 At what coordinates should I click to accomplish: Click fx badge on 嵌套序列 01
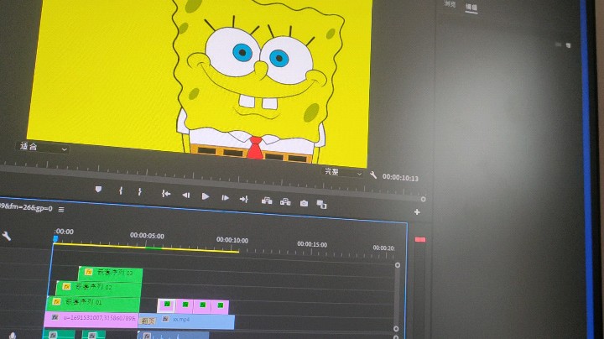[x=57, y=301]
